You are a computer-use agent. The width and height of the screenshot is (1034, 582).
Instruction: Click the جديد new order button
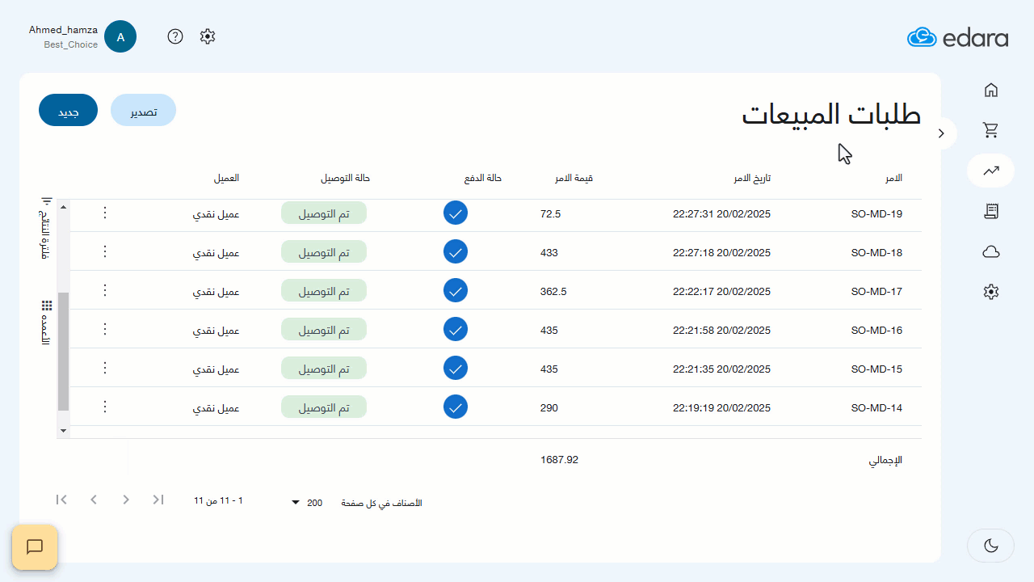tap(68, 111)
